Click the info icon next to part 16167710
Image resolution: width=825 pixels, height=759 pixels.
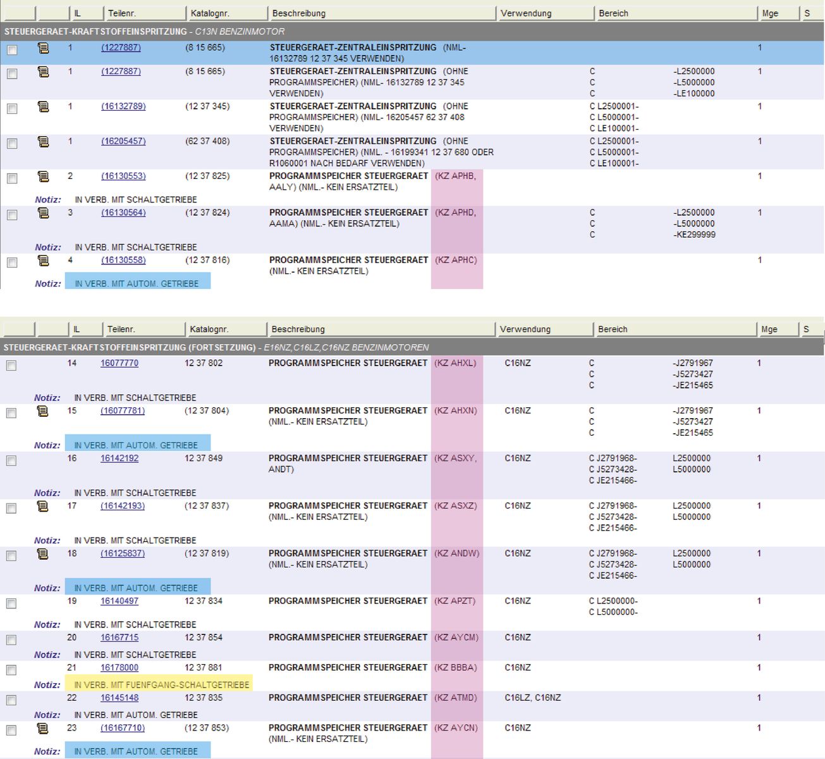tap(42, 728)
